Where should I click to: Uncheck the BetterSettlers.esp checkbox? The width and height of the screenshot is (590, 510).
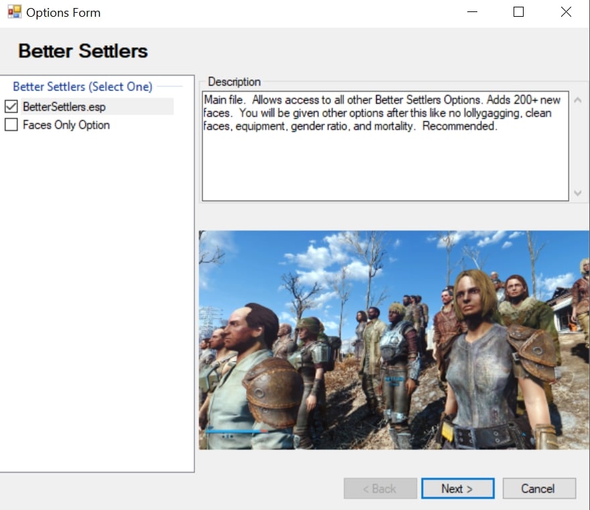tap(11, 107)
